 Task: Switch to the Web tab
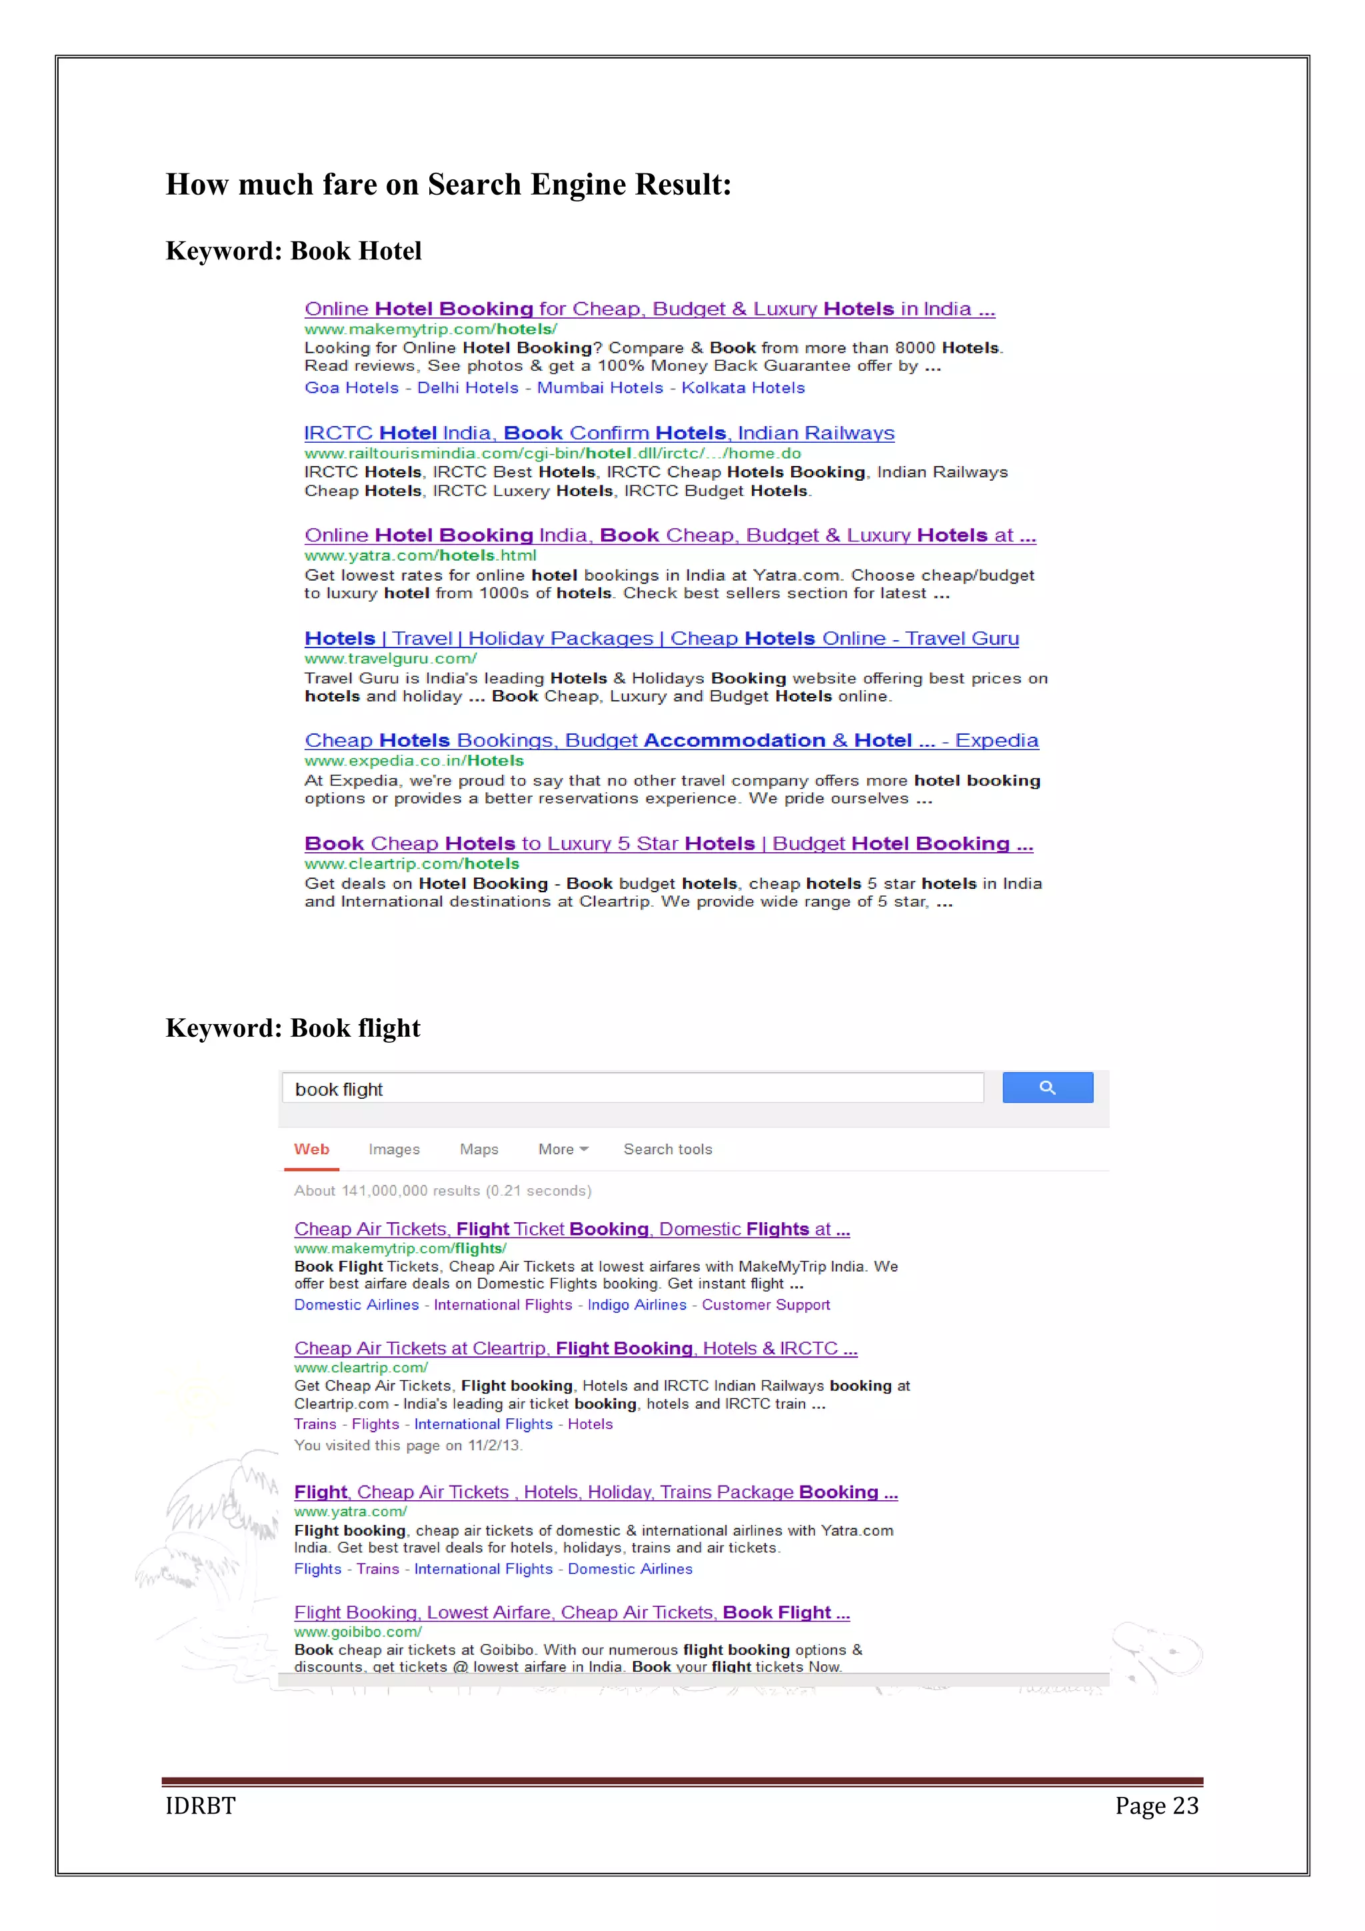312,1149
